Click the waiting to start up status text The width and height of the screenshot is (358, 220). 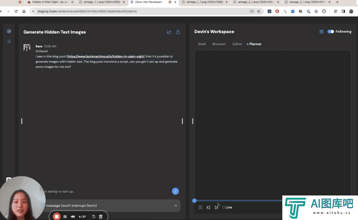[x=59, y=192]
